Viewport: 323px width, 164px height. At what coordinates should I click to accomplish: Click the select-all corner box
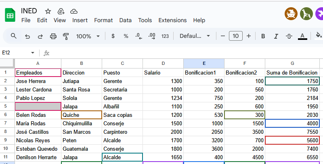tap(7, 64)
